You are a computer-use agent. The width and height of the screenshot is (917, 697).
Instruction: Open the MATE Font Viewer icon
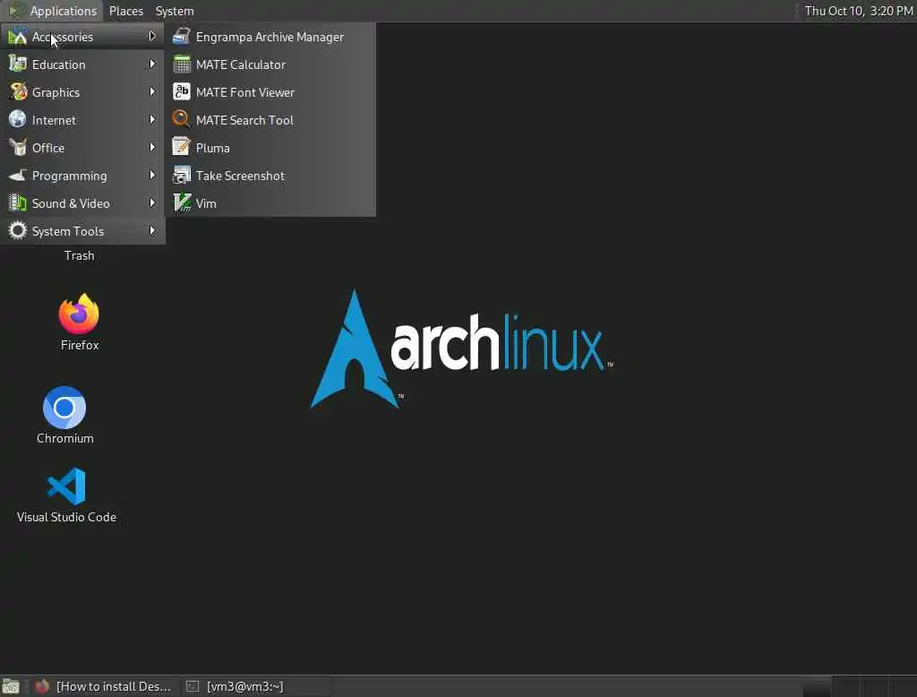click(x=181, y=92)
